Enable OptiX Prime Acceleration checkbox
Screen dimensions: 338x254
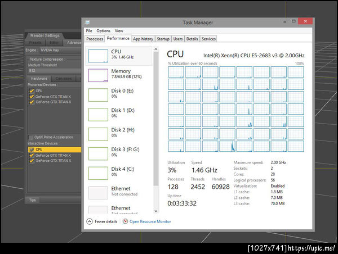coord(31,137)
